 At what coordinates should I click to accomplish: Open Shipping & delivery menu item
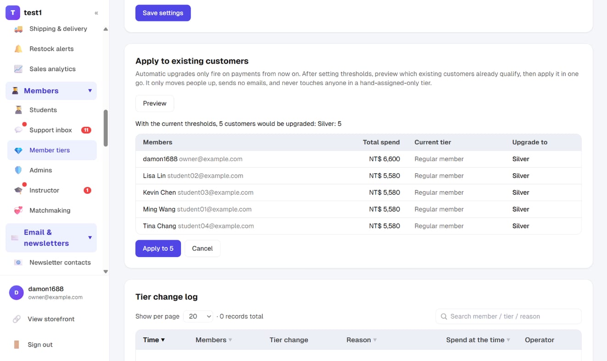coord(58,29)
